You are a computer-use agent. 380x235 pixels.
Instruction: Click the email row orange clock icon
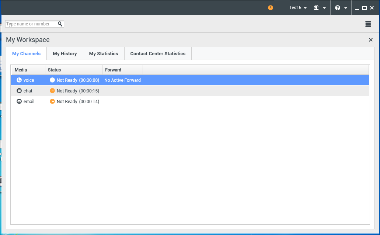coord(52,101)
